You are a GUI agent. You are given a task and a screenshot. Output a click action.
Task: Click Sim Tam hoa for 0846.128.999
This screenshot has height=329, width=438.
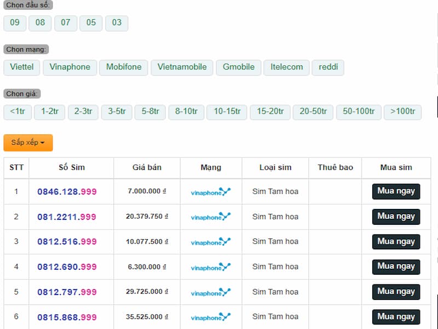coord(275,191)
